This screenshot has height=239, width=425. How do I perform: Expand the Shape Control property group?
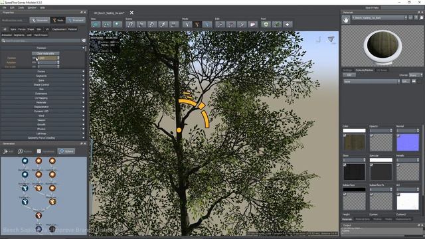click(x=42, y=85)
